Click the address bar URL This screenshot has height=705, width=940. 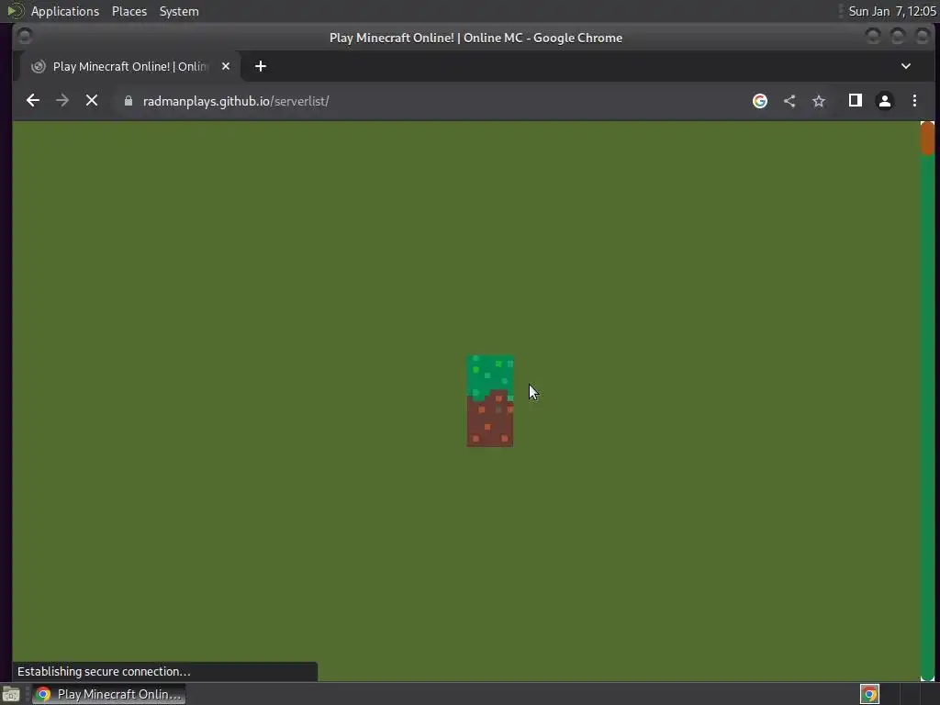(236, 101)
